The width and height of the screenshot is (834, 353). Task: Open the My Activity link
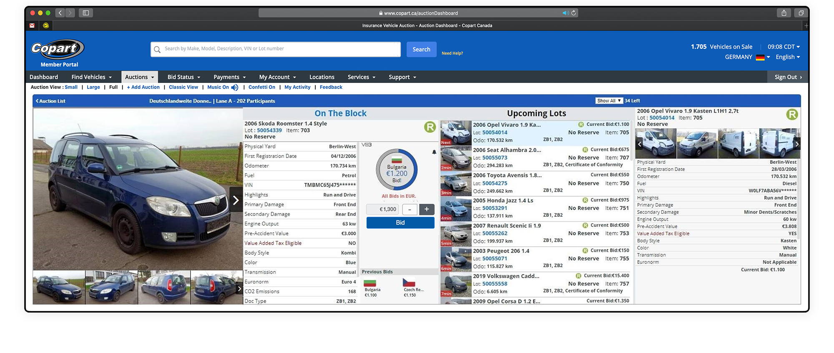pyautogui.click(x=297, y=87)
